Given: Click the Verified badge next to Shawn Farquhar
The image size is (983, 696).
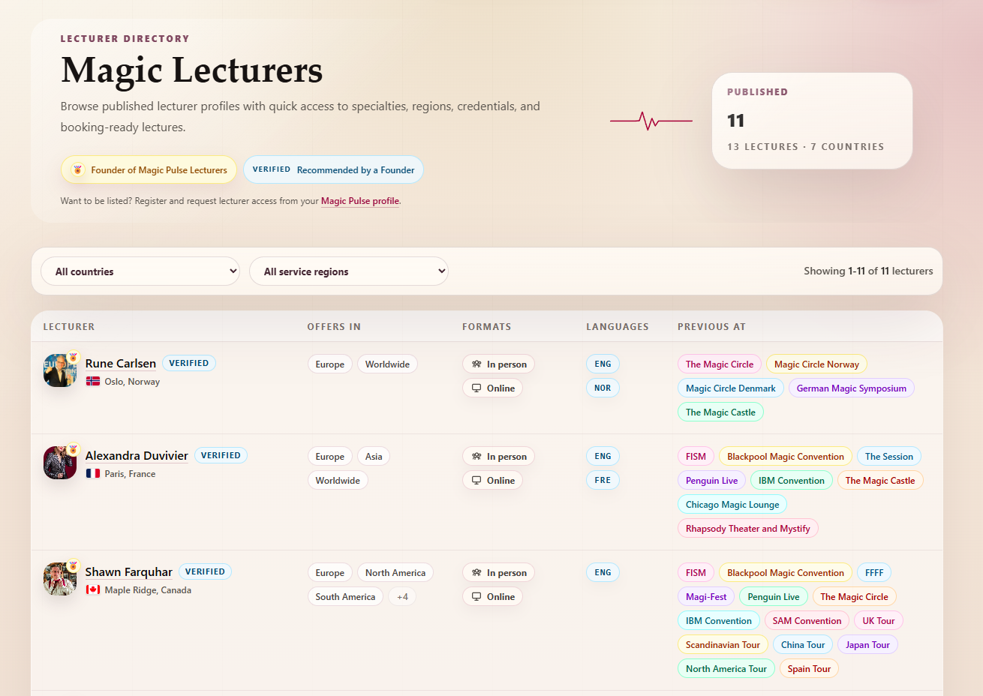Looking at the screenshot, I should click(205, 571).
